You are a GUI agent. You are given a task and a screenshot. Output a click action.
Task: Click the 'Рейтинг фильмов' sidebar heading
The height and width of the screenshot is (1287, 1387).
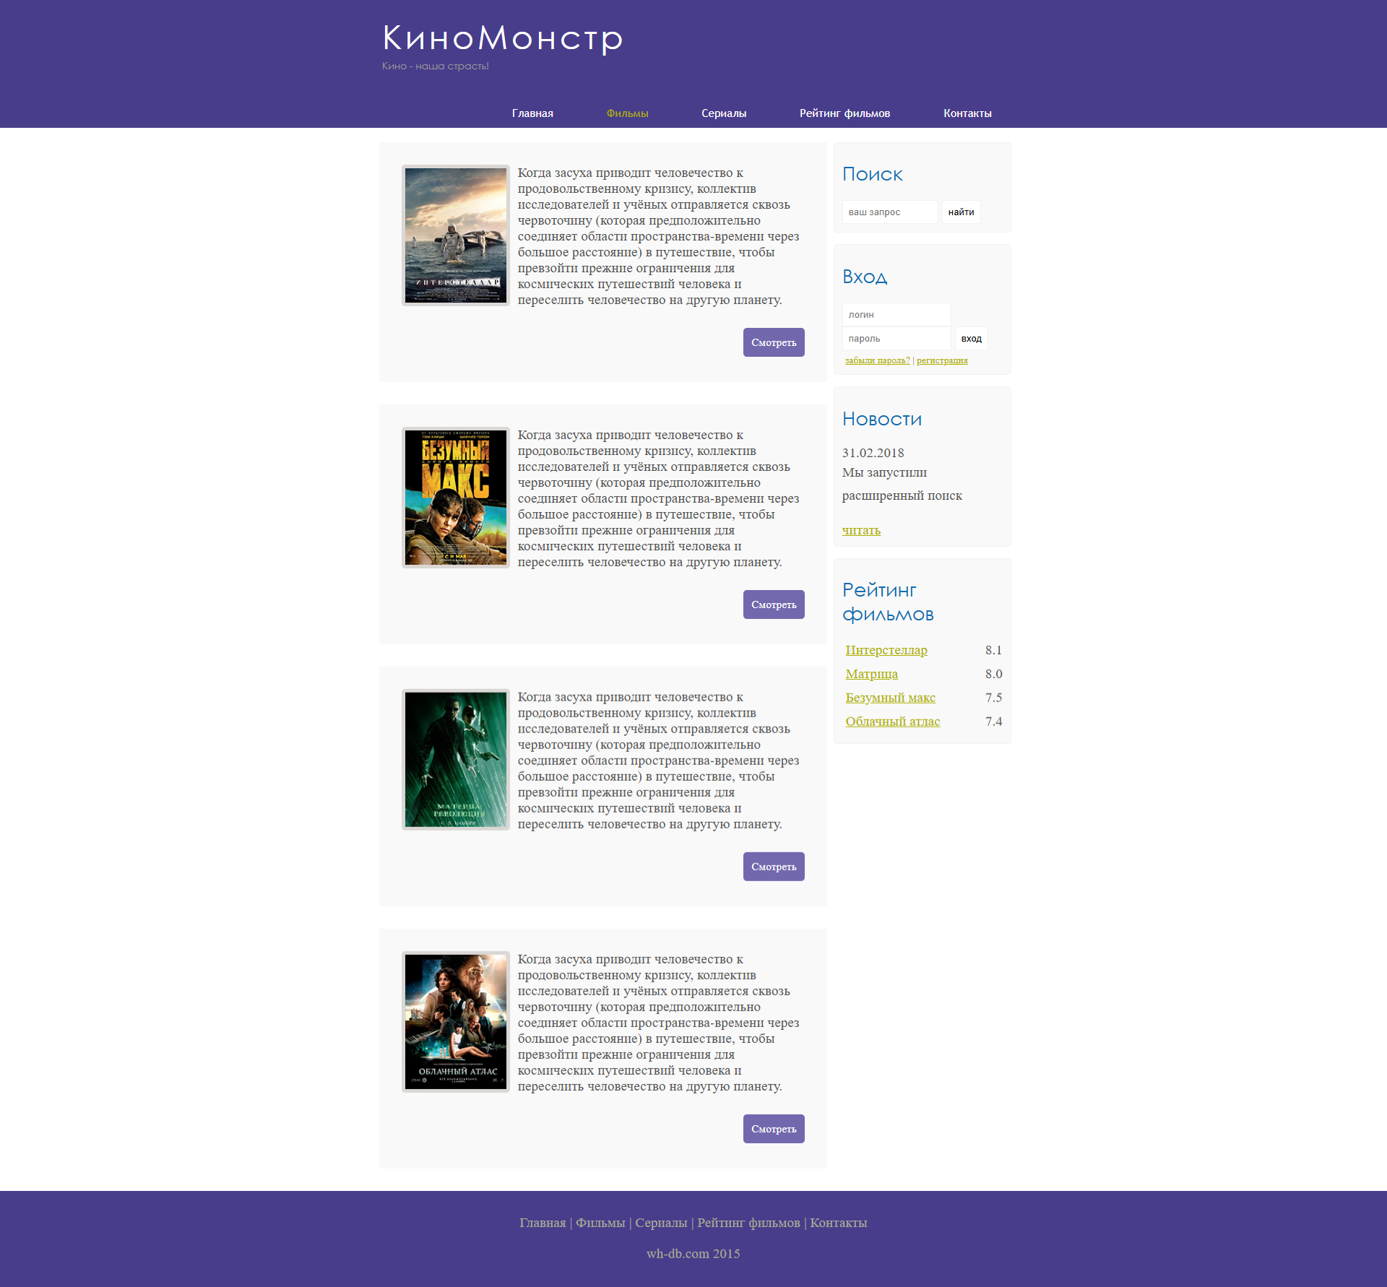(x=888, y=602)
